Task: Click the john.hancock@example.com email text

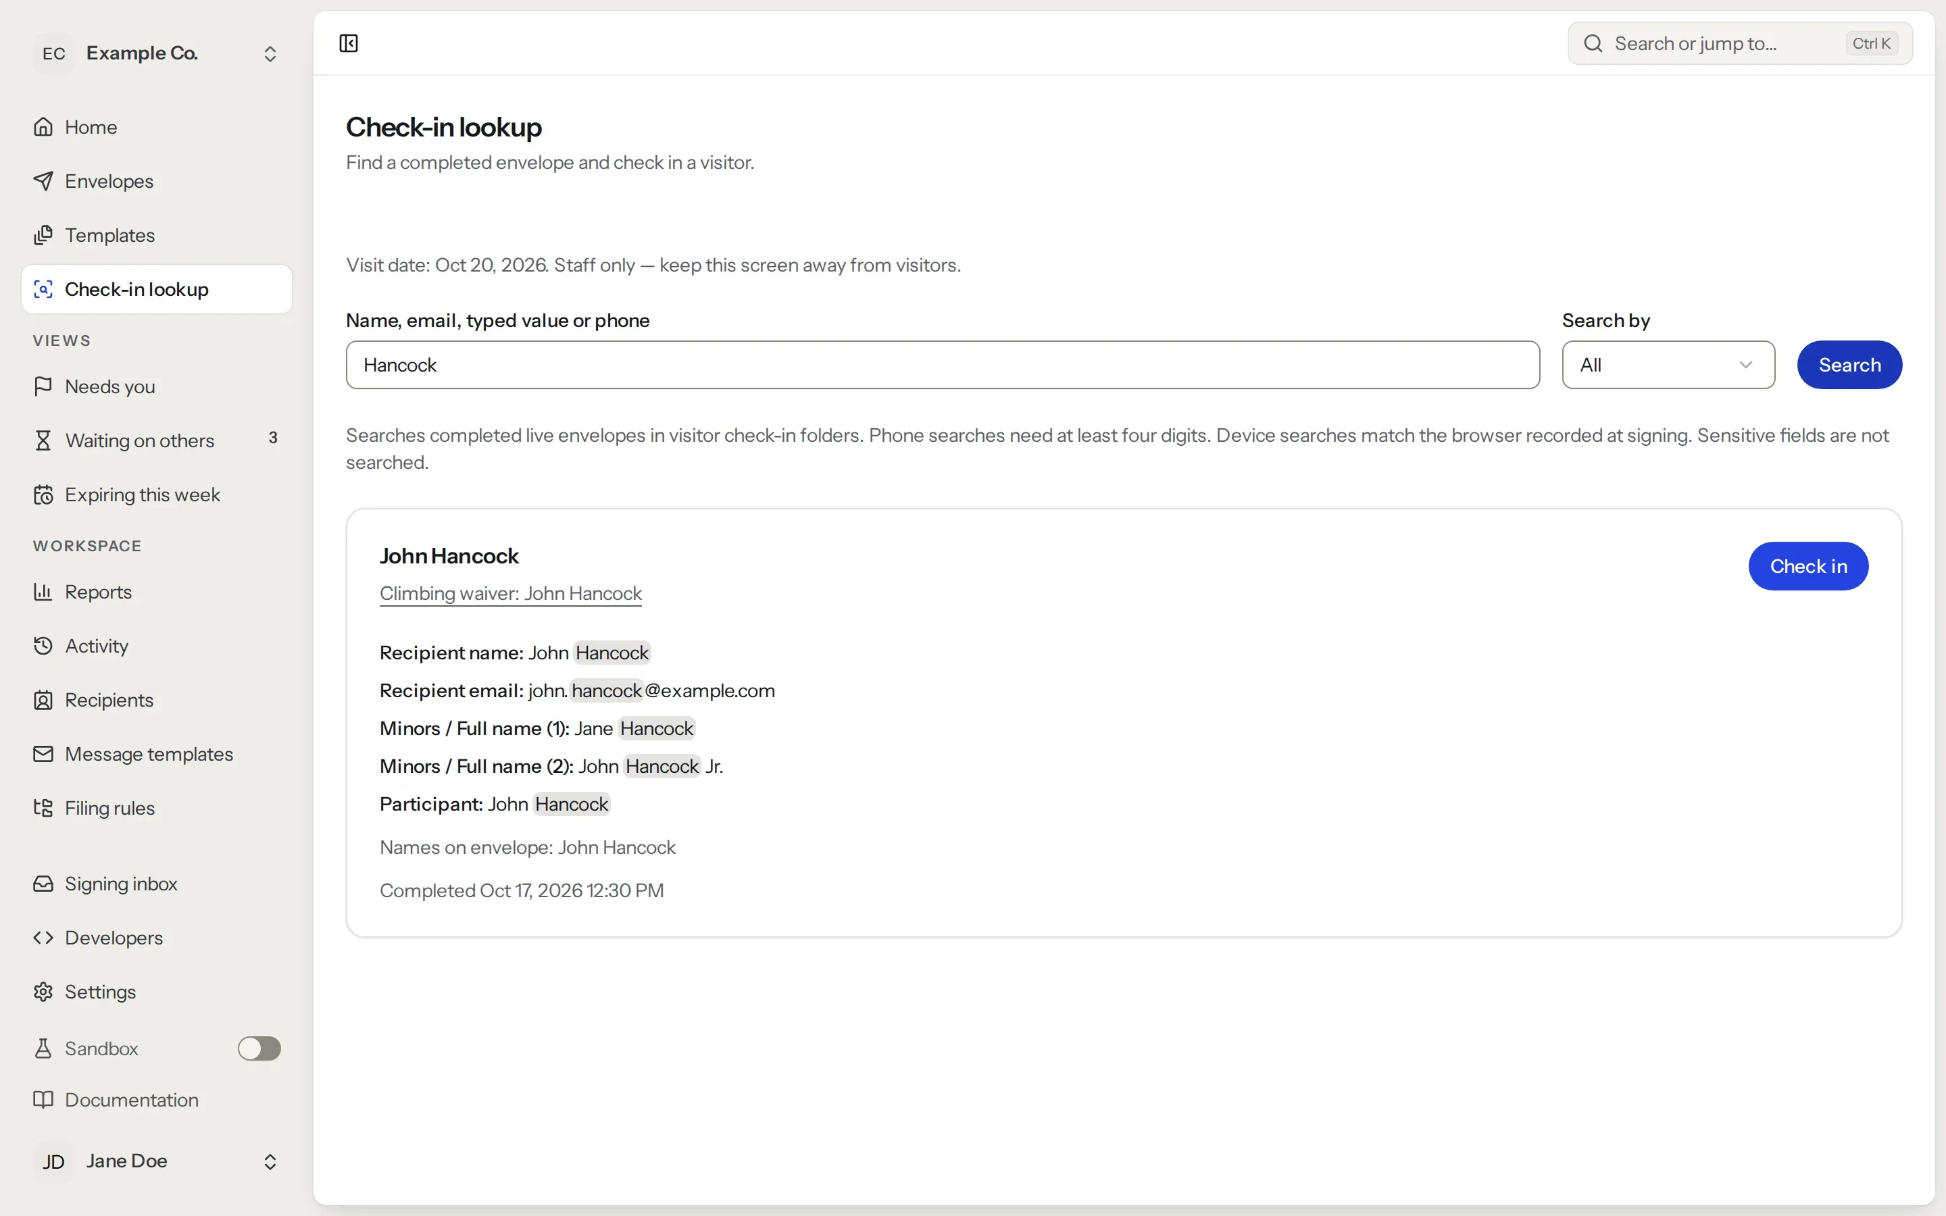Action: 651,691
